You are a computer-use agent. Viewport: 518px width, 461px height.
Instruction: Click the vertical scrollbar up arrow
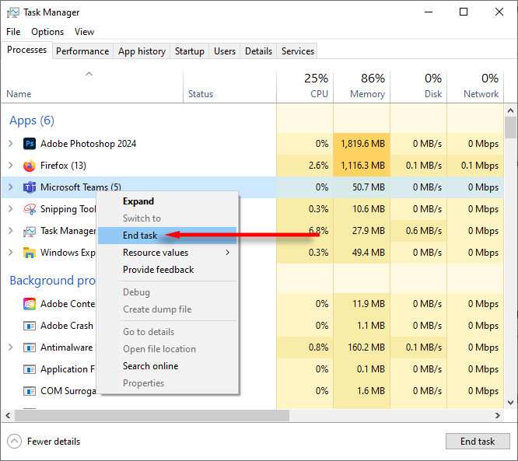[510, 110]
